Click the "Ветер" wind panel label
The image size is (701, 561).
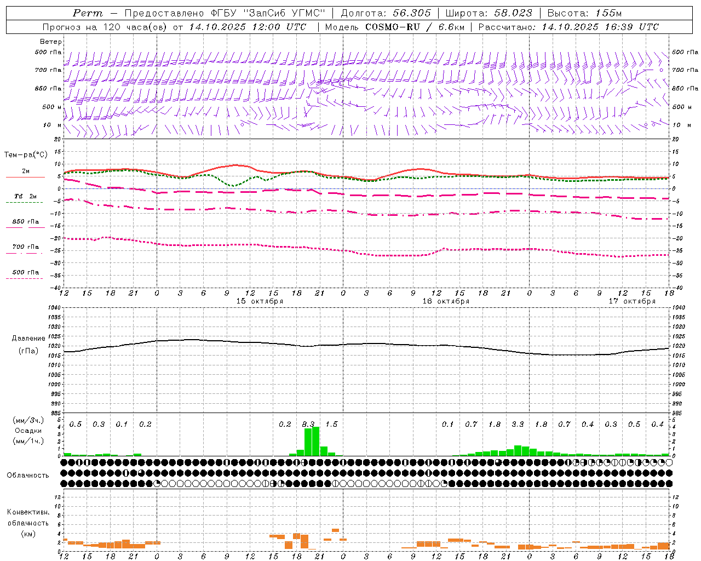click(51, 42)
